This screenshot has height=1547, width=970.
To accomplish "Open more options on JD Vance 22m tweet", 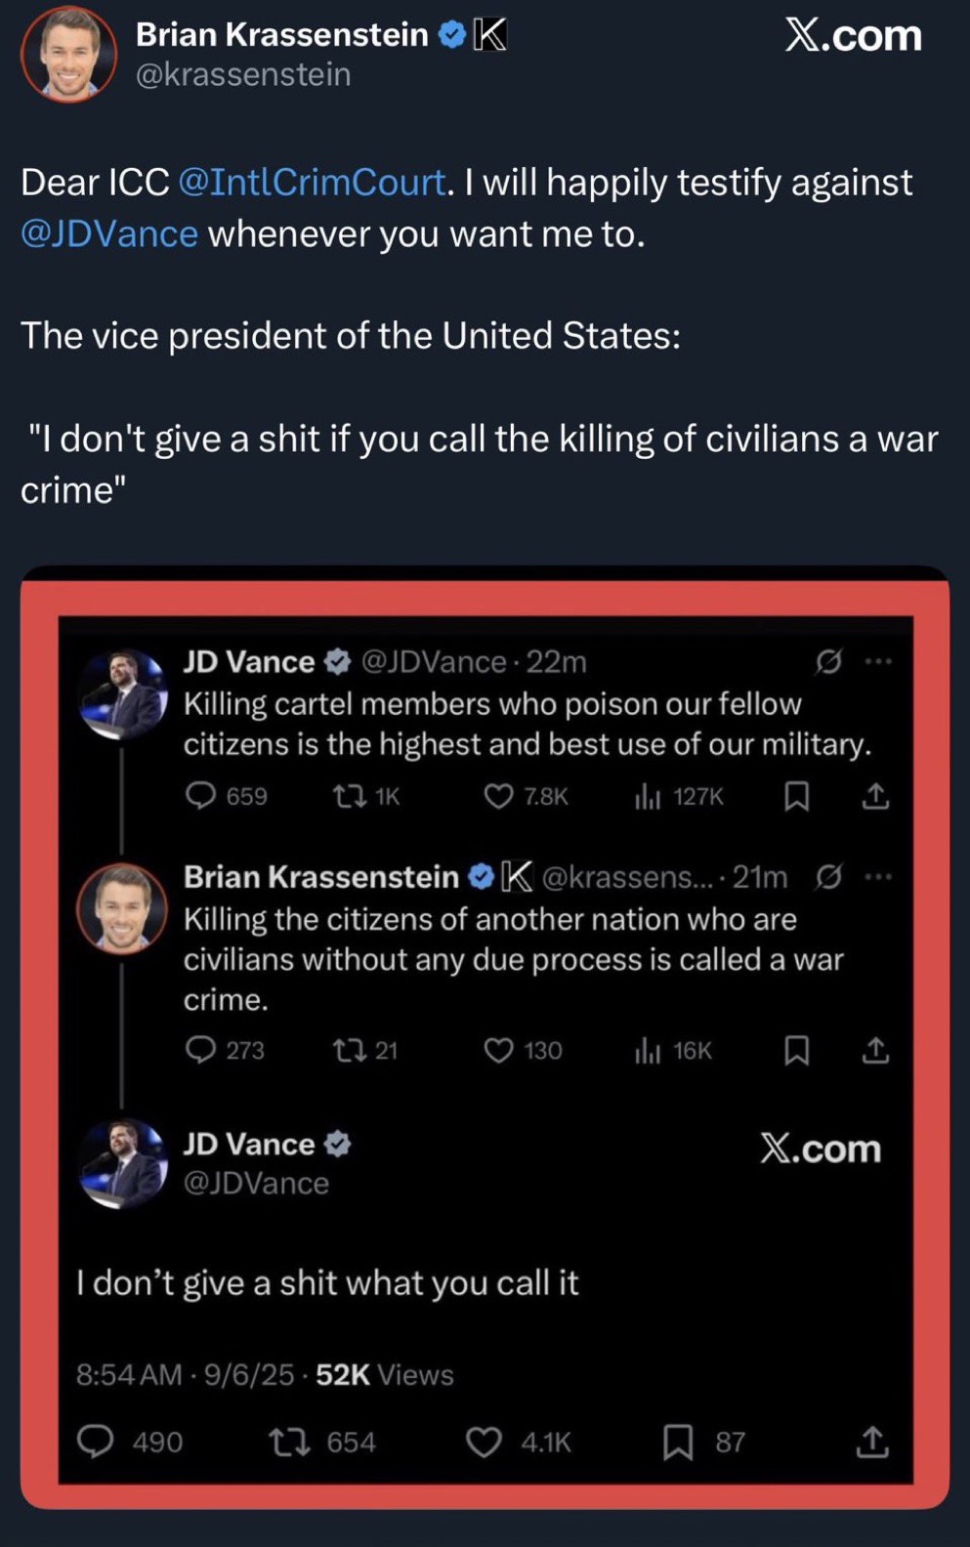I will point(878,662).
